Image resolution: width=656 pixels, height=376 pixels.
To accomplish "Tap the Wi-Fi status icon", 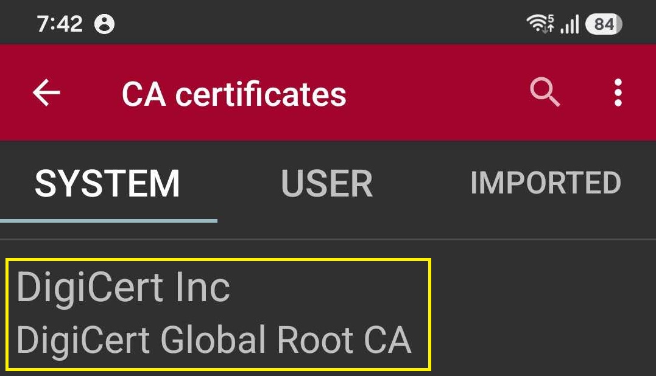I will coord(538,23).
